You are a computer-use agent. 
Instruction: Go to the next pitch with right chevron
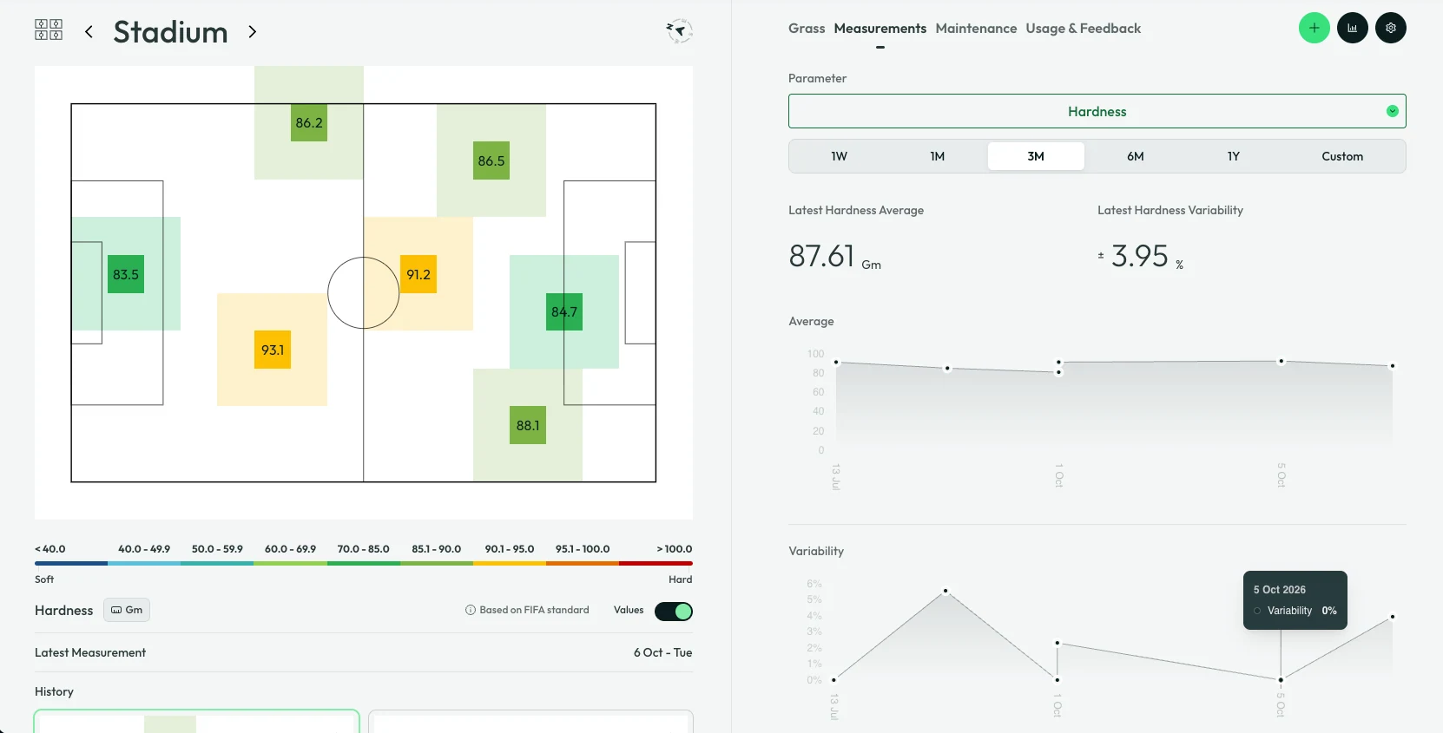pyautogui.click(x=252, y=32)
